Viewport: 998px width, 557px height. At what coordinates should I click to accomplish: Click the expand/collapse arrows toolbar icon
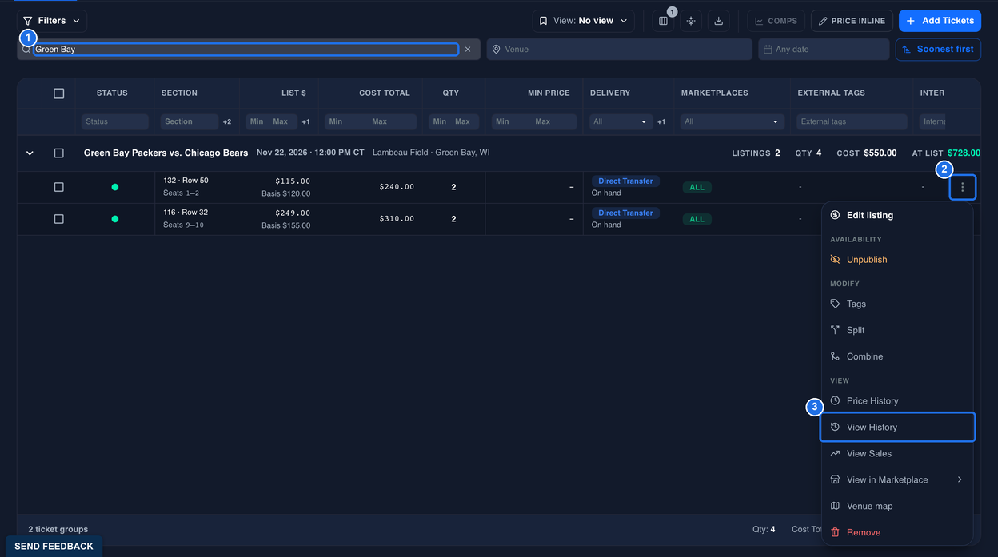(x=691, y=21)
